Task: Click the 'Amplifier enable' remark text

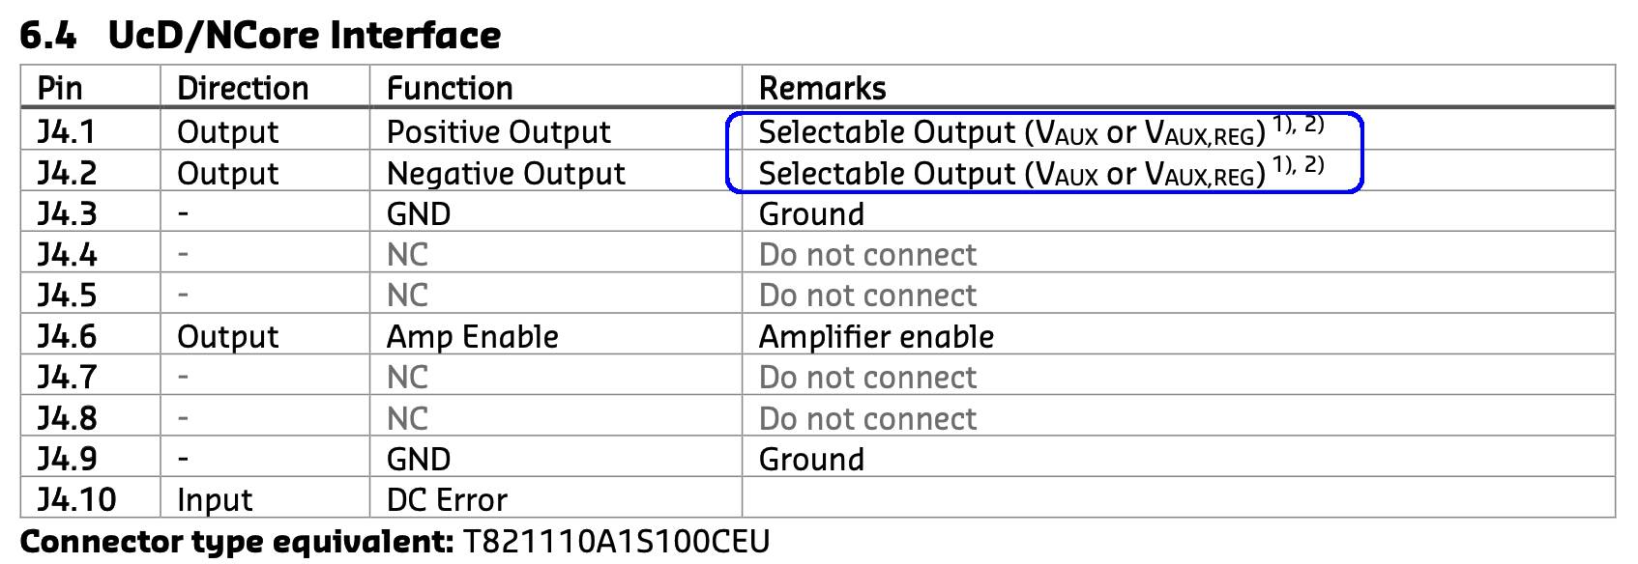Action: (x=877, y=336)
